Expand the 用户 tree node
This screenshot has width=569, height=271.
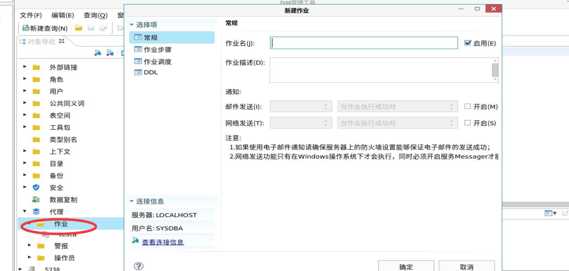(x=25, y=91)
